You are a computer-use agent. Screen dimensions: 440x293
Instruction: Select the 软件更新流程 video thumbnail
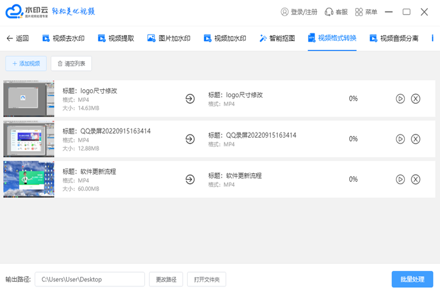29,179
